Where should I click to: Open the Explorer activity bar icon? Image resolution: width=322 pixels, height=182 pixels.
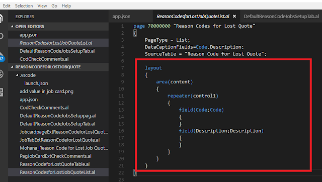tap(2, 19)
